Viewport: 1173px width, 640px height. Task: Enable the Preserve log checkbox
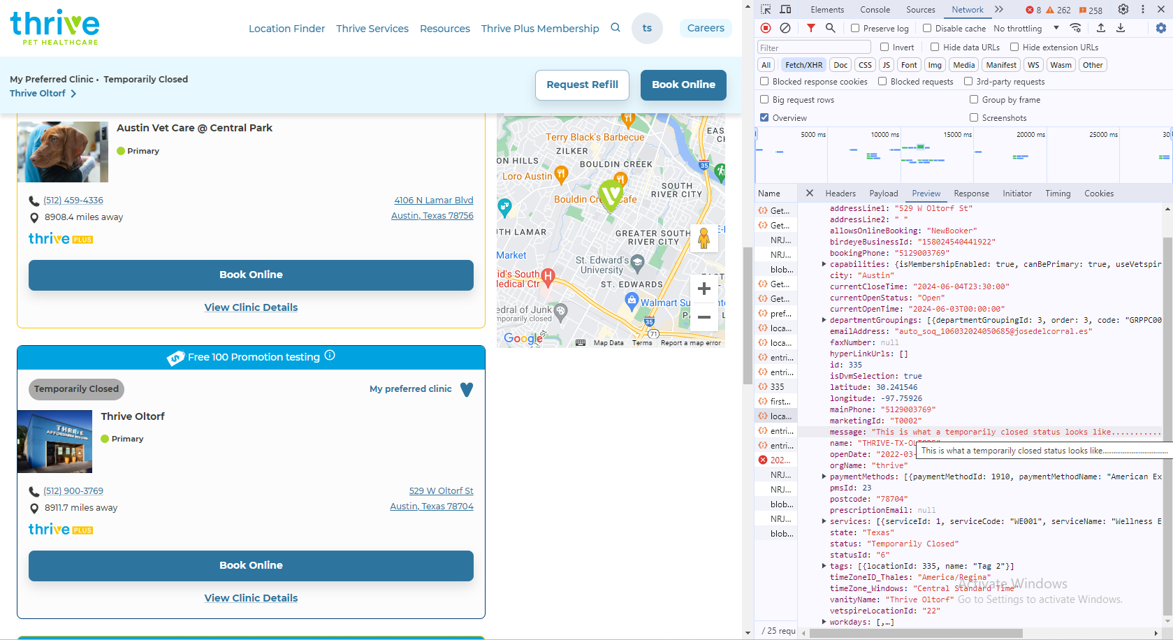point(855,29)
